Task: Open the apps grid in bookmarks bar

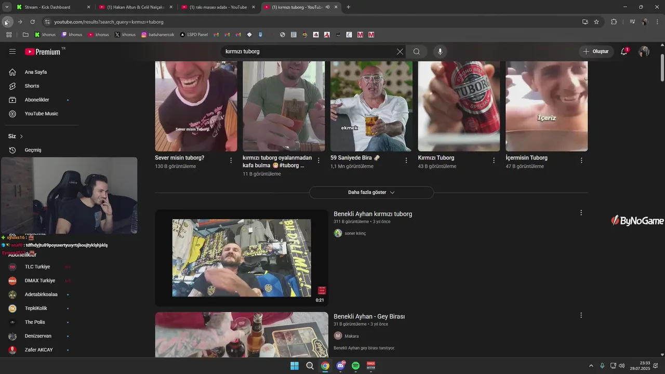Action: [9, 35]
